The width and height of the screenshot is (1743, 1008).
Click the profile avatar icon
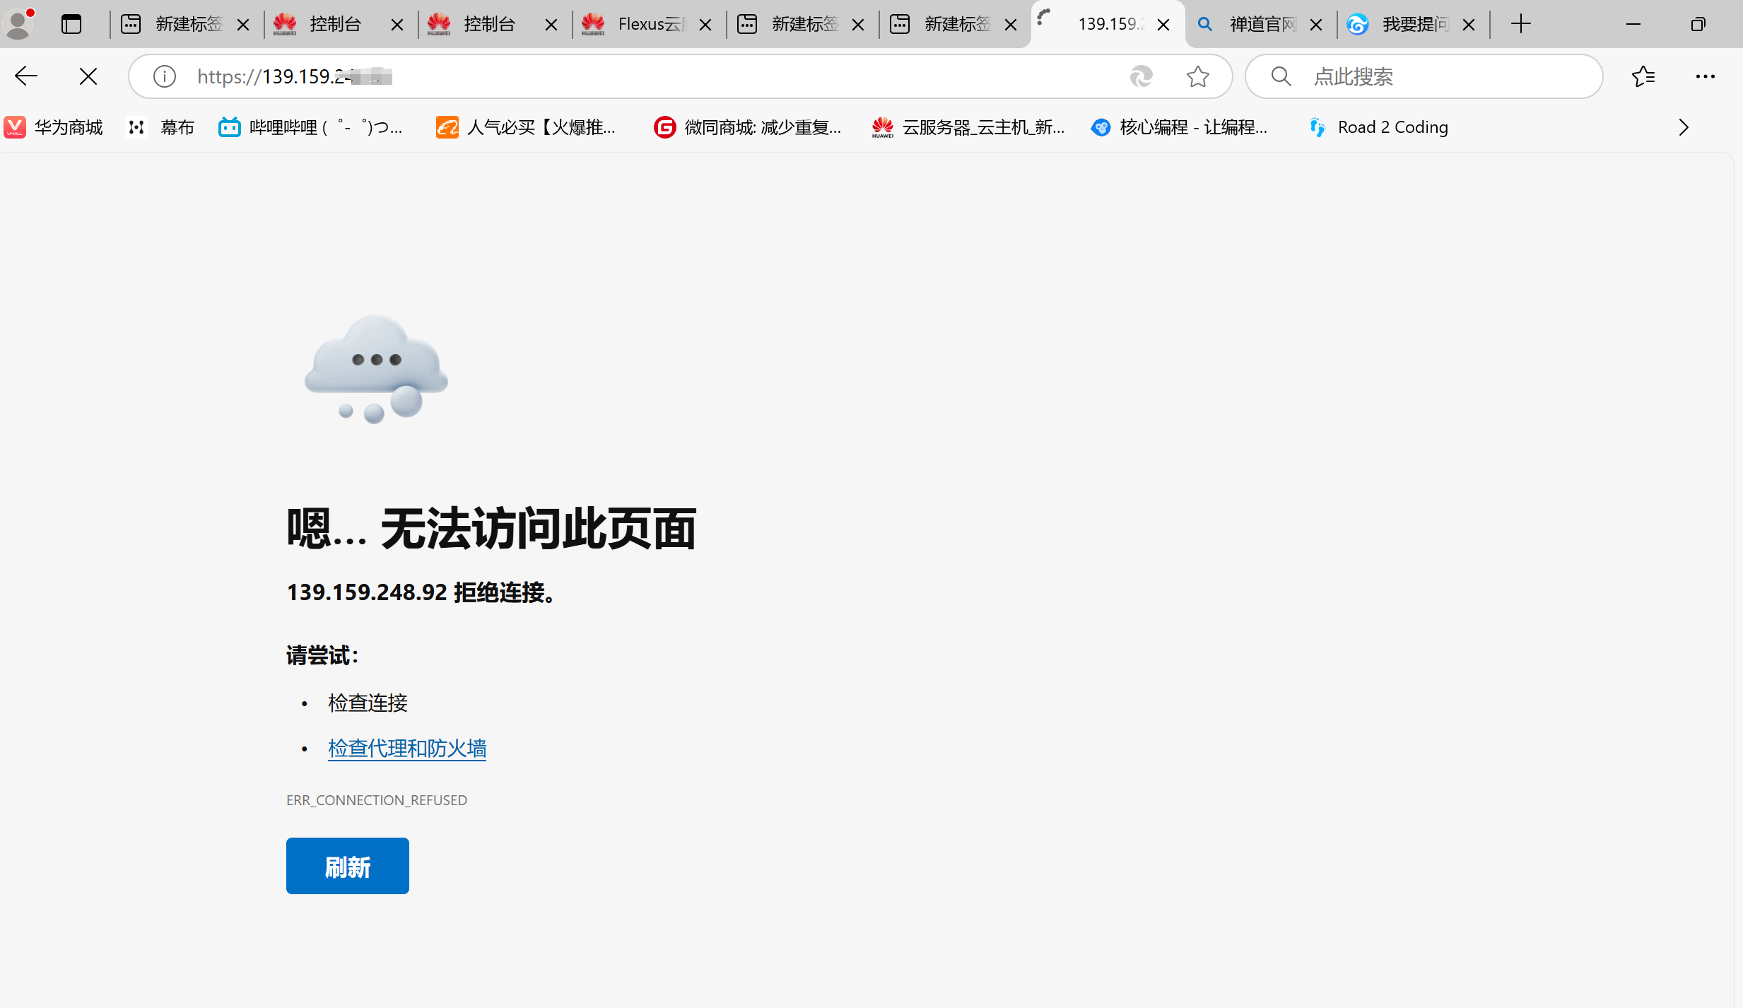(x=19, y=23)
